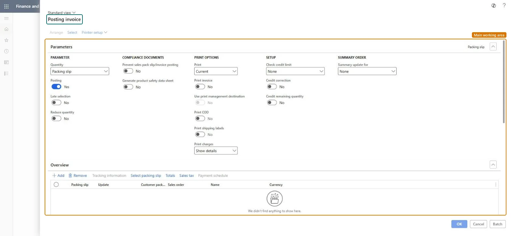Expand the navigation pane hamburger icon
Screen dimensions: 511x236
pos(6,18)
